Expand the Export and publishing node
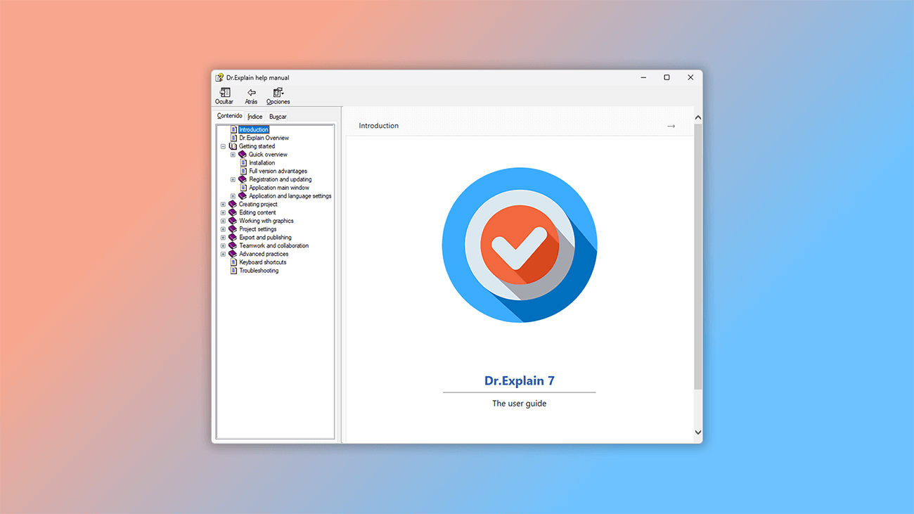Screen dimensions: 914x514 [x=223, y=238]
